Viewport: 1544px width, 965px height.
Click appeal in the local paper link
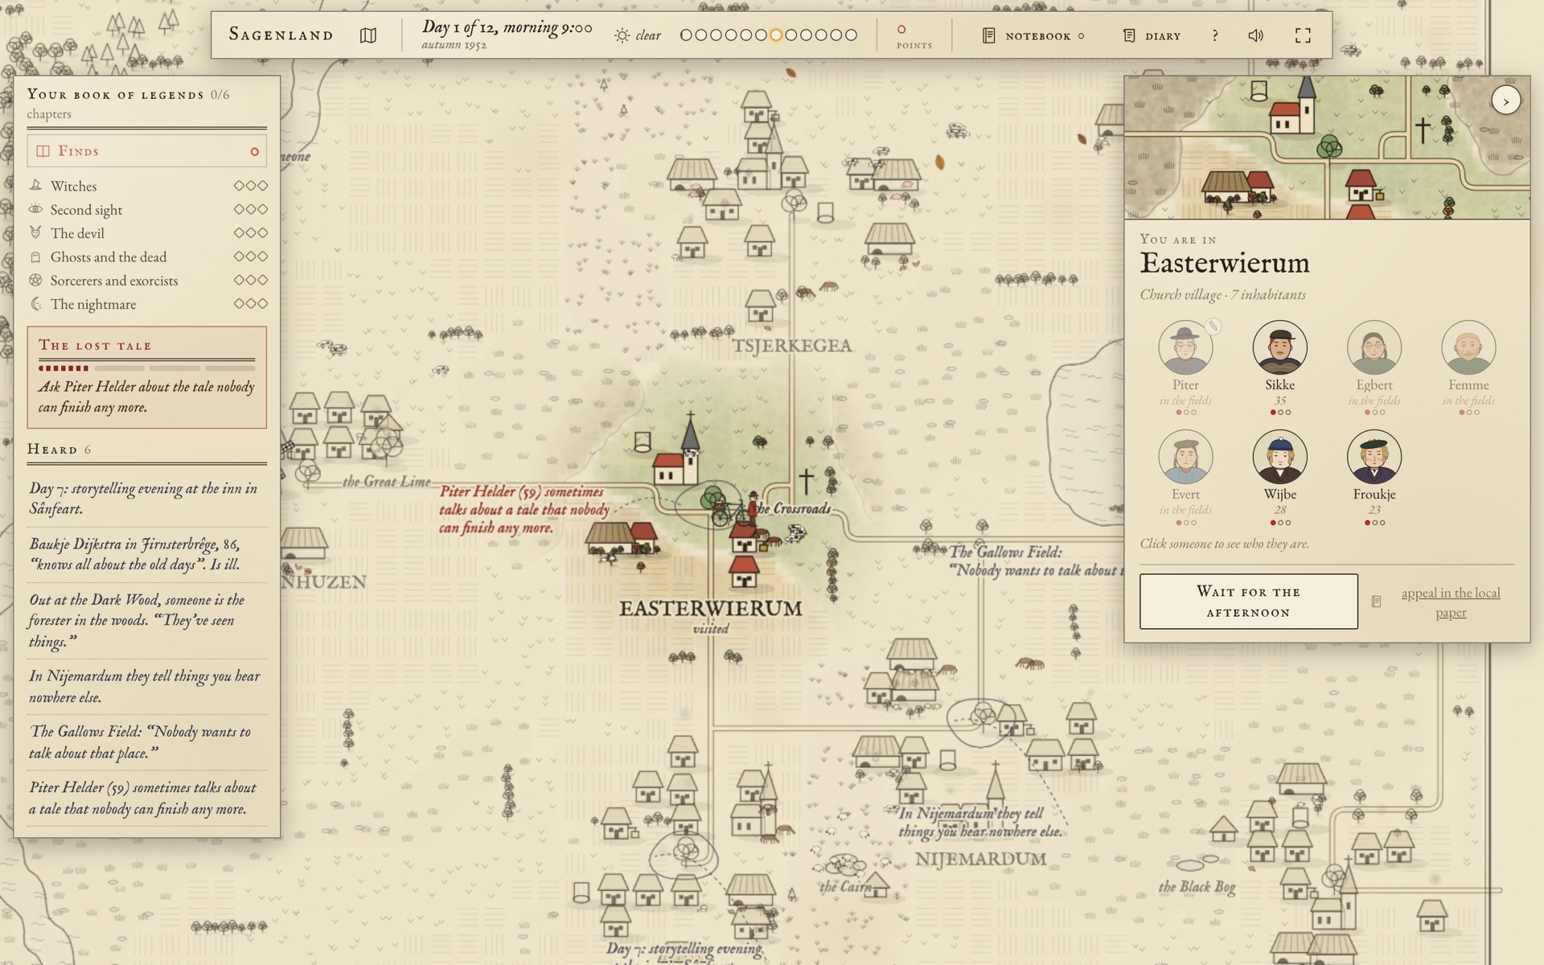1451,602
